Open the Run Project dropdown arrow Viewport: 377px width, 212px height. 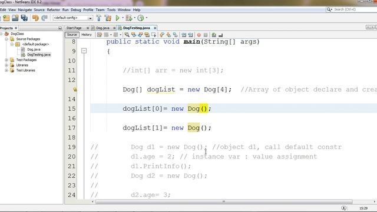123,18
